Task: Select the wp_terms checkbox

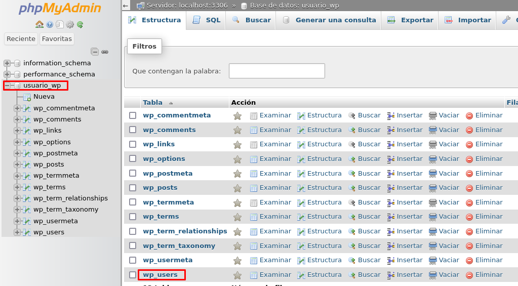Action: click(x=133, y=217)
